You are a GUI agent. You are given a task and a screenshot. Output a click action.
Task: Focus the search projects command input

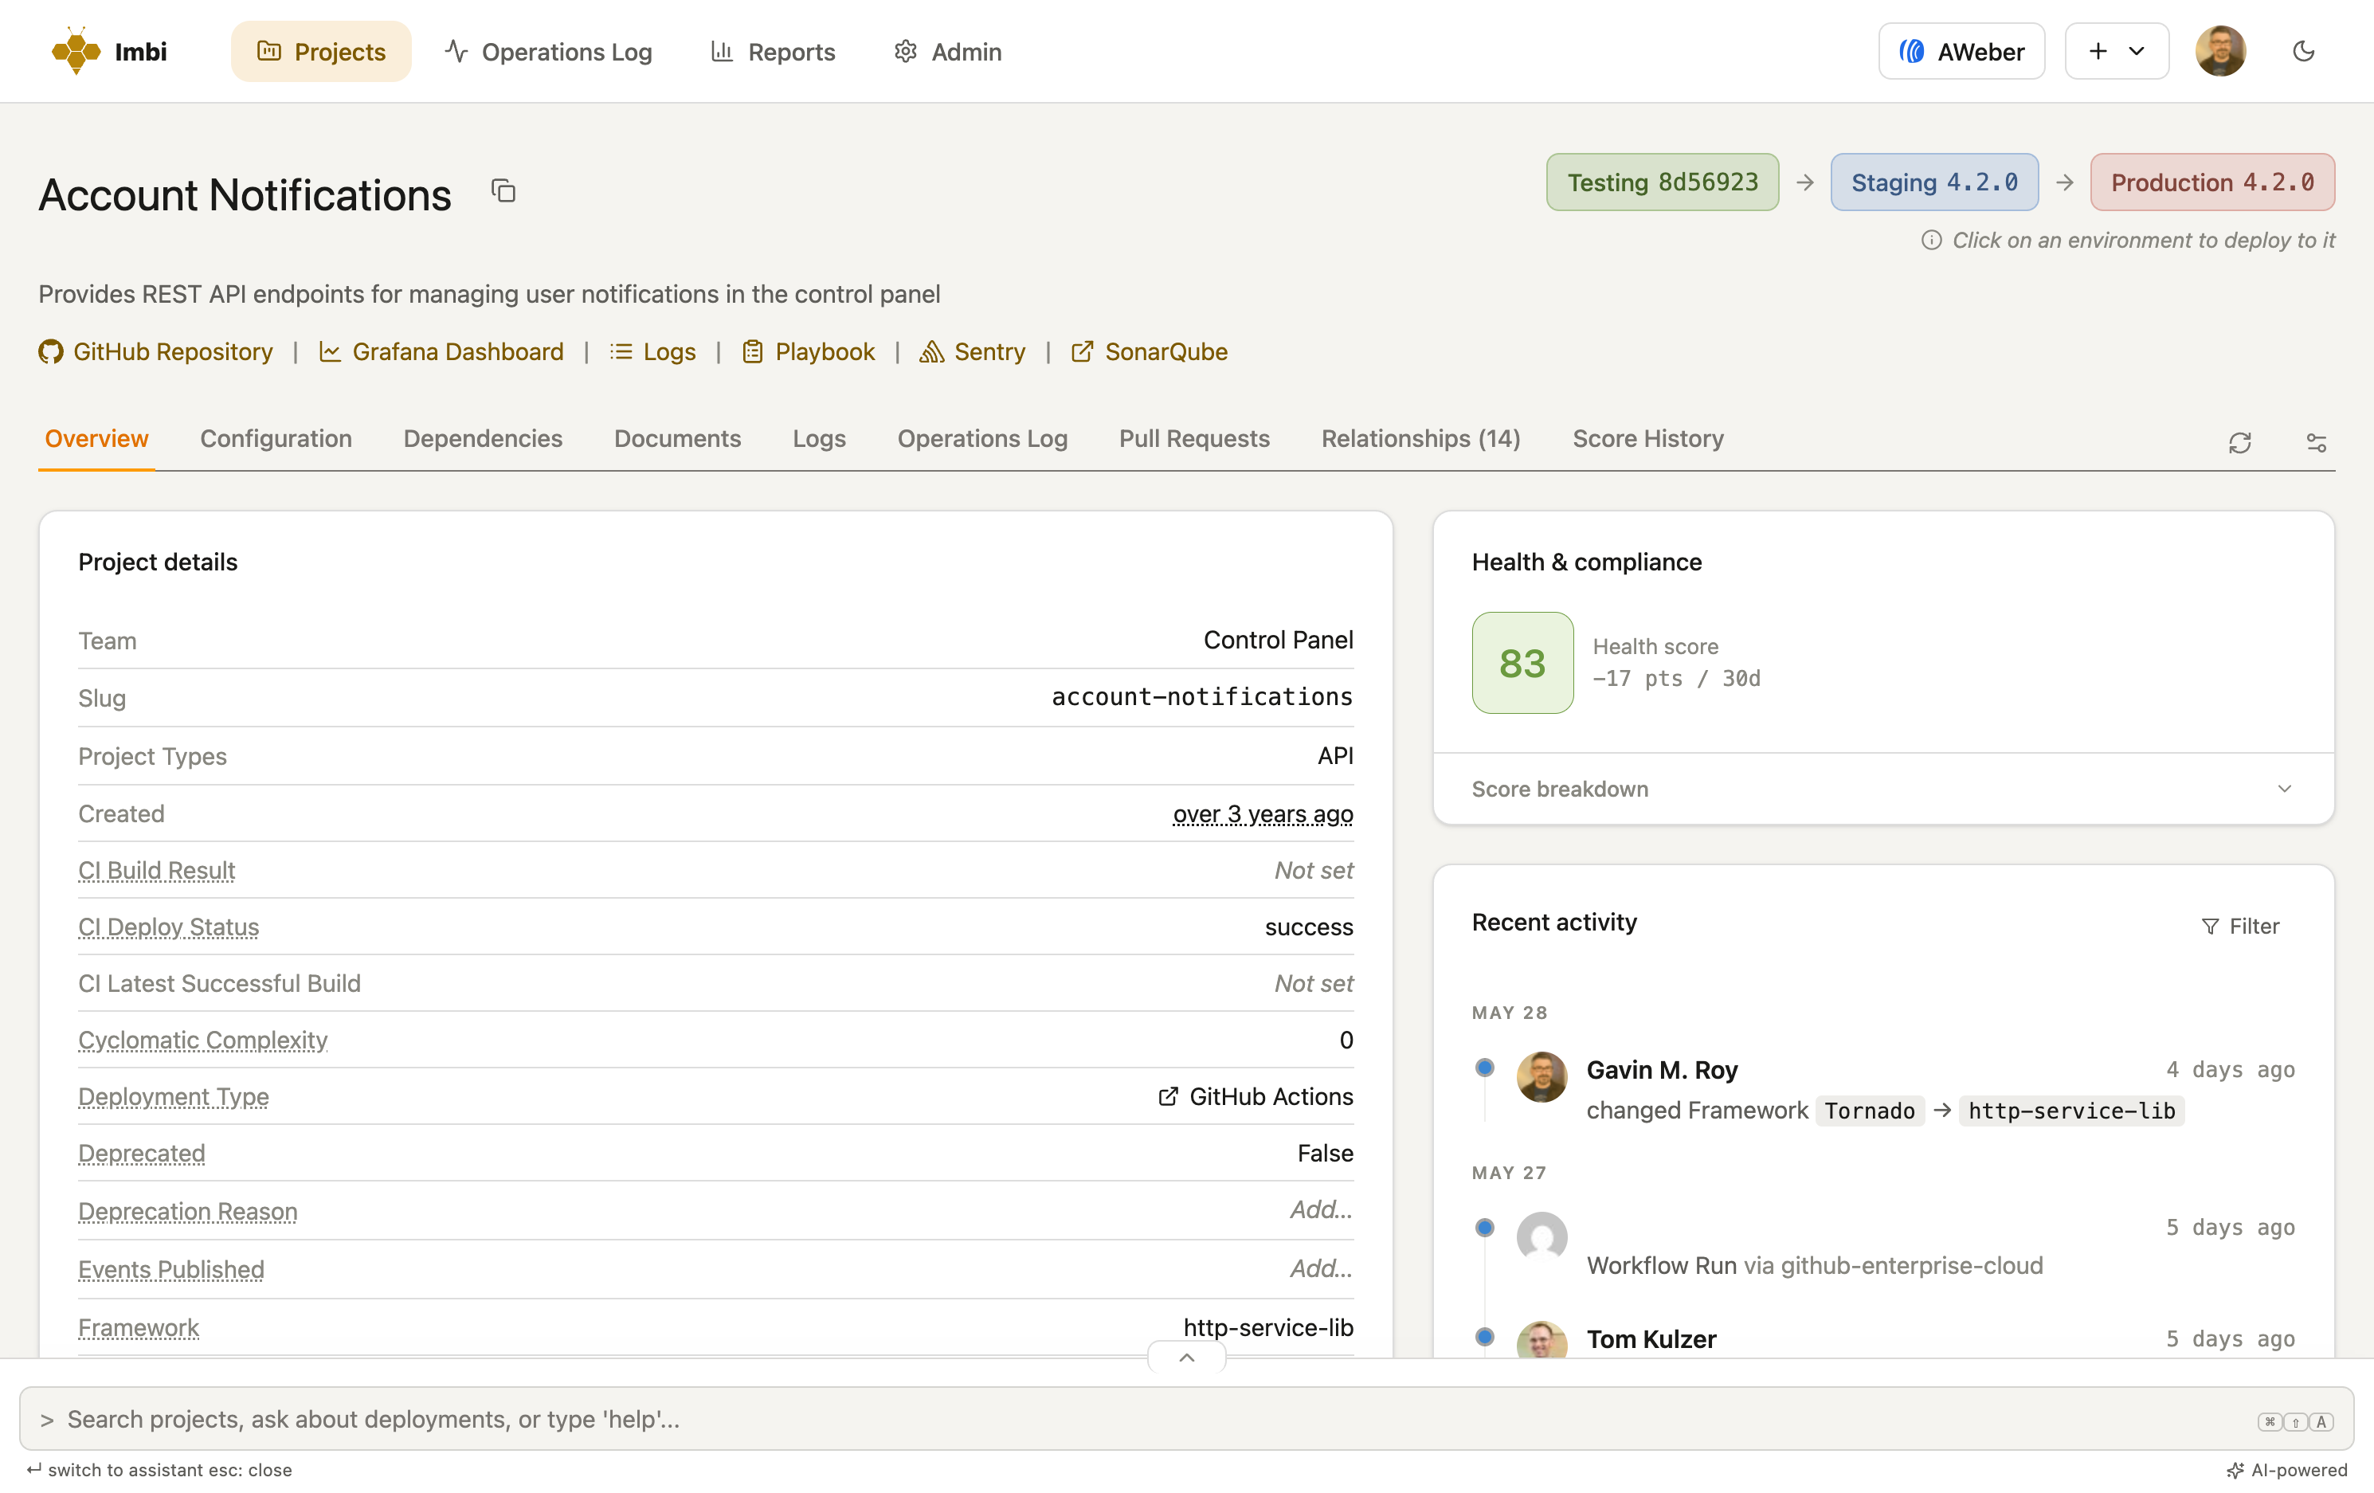click(x=1187, y=1419)
